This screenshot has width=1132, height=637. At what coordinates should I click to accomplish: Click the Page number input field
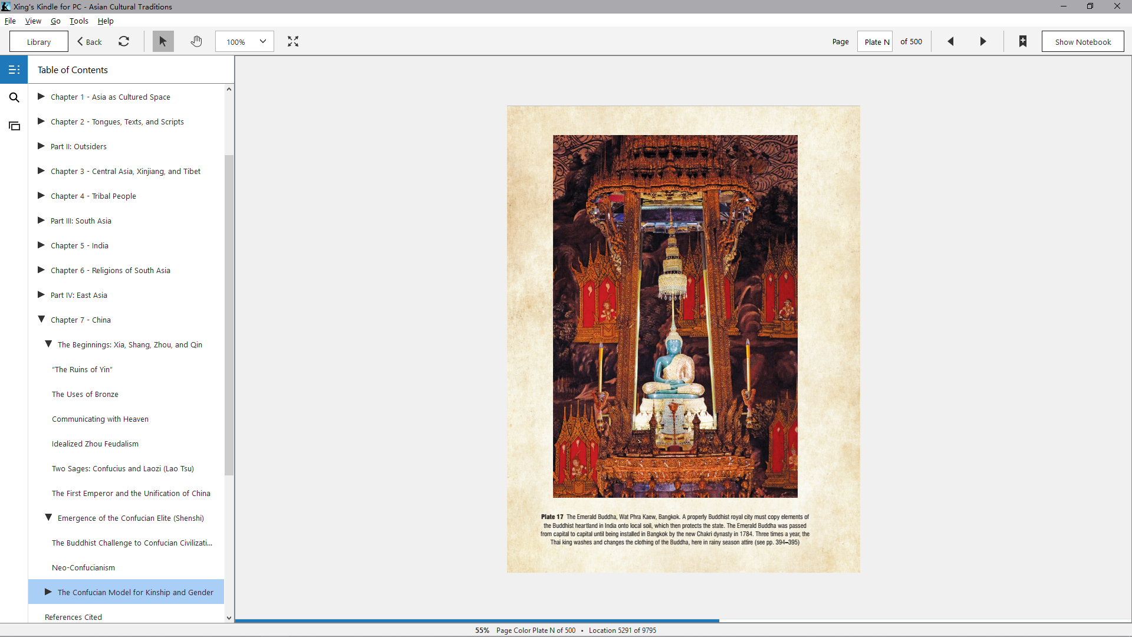point(874,42)
